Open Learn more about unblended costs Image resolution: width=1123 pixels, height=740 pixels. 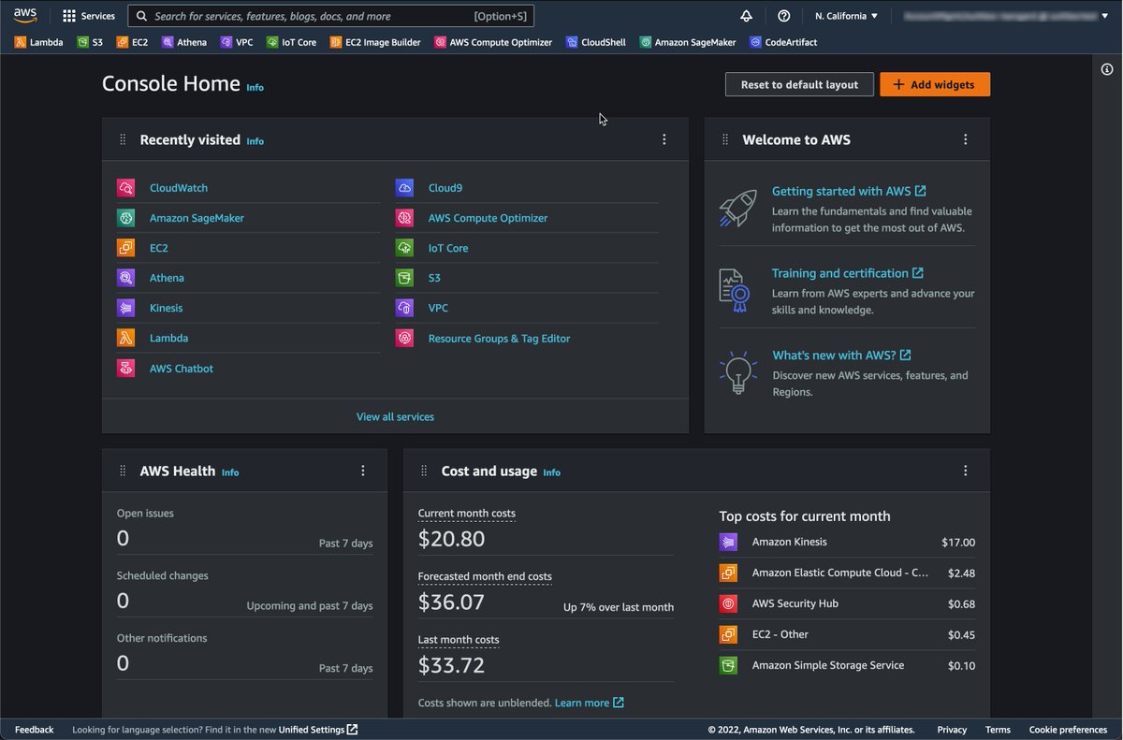tap(589, 703)
